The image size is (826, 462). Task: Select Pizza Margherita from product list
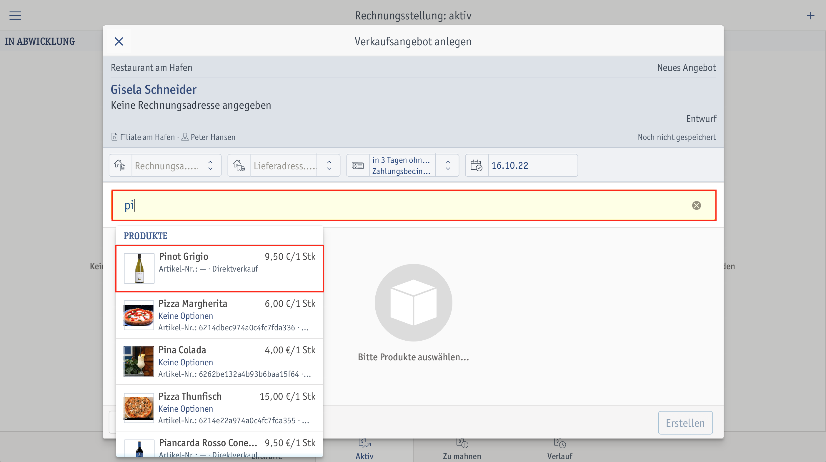(219, 315)
